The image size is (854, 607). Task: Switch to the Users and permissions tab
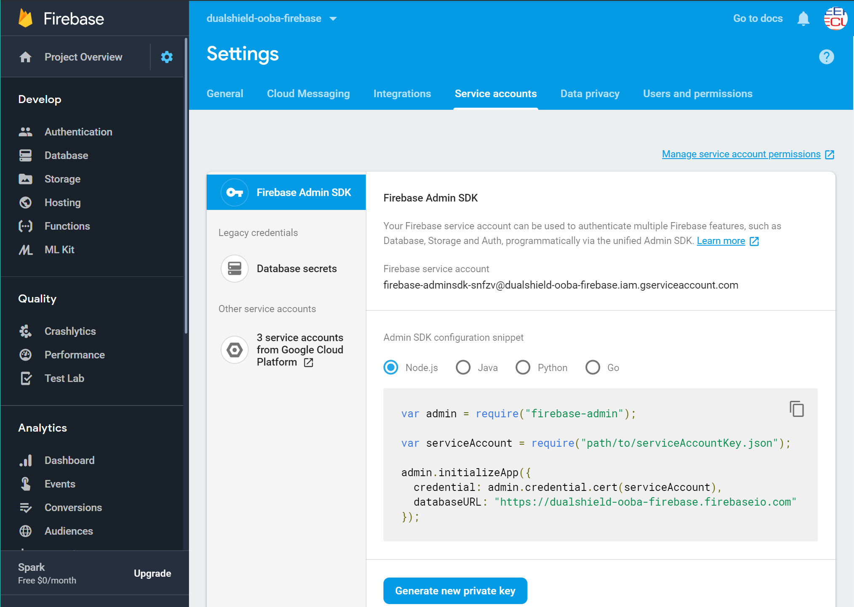[697, 93]
